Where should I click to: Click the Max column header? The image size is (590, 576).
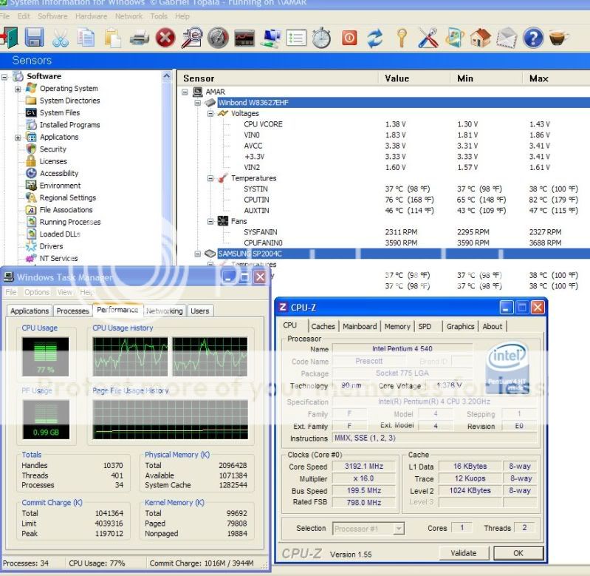pos(556,78)
